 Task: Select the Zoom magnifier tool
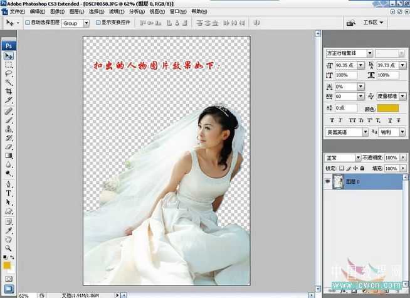(x=9, y=248)
